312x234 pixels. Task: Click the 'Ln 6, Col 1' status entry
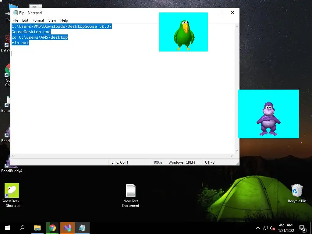click(120, 162)
